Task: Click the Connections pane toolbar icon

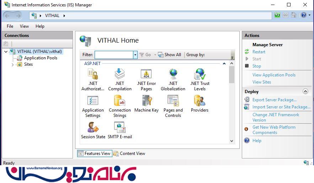Action: click(6, 44)
